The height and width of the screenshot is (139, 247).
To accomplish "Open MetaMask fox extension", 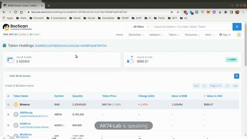I will pyautogui.click(x=208, y=12).
